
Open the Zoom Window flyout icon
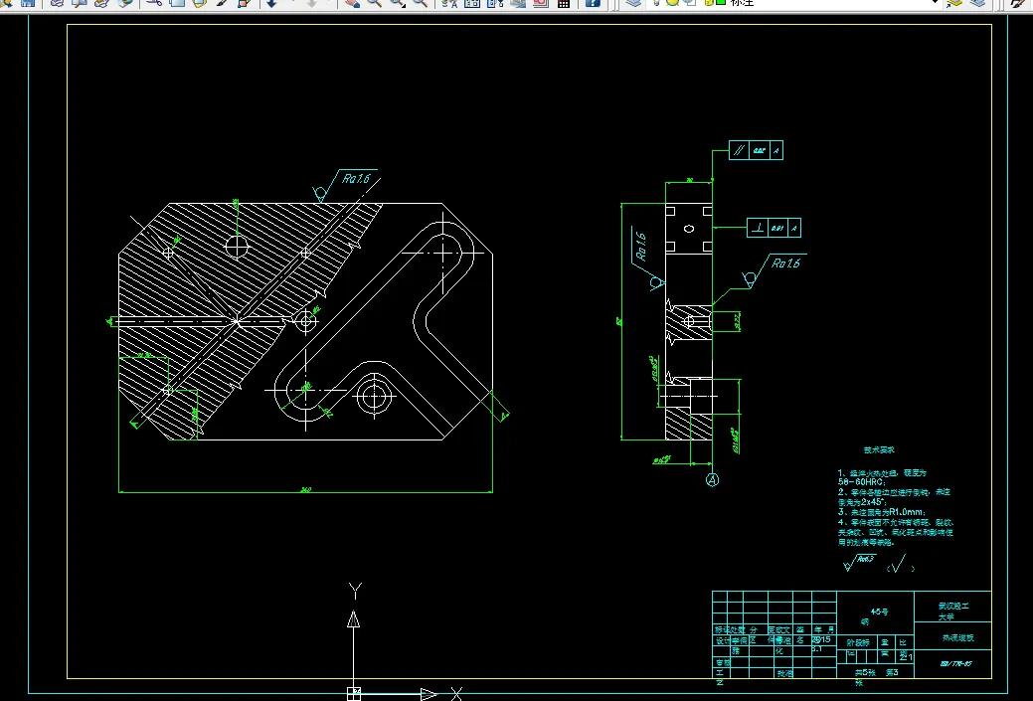pyautogui.click(x=397, y=3)
